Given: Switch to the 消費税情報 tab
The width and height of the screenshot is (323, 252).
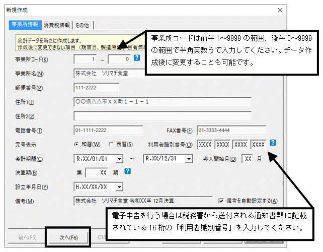Looking at the screenshot, I should [x=57, y=25].
